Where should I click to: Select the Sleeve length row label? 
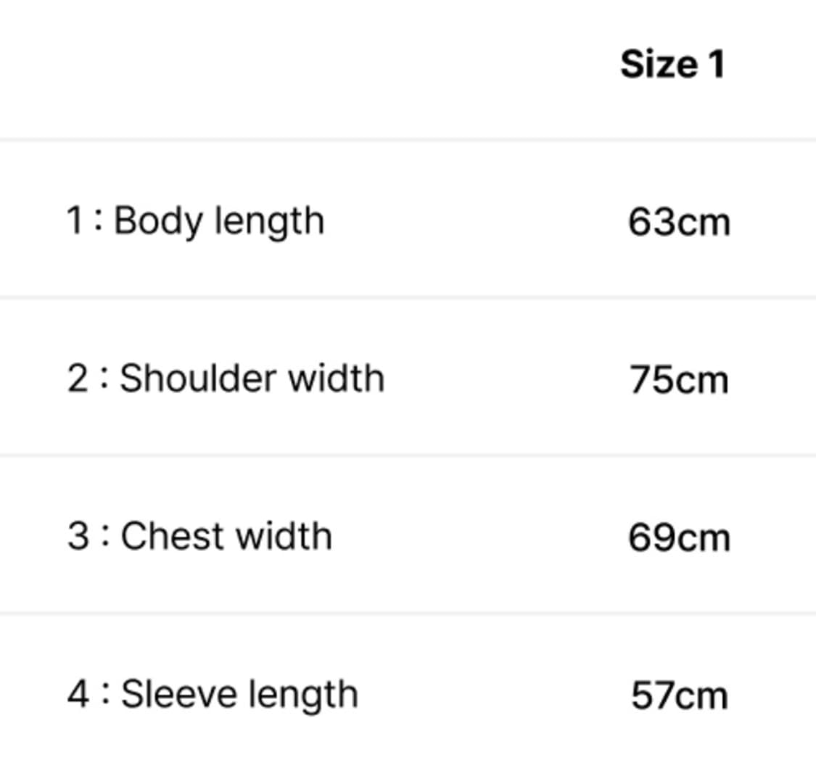[x=239, y=694]
